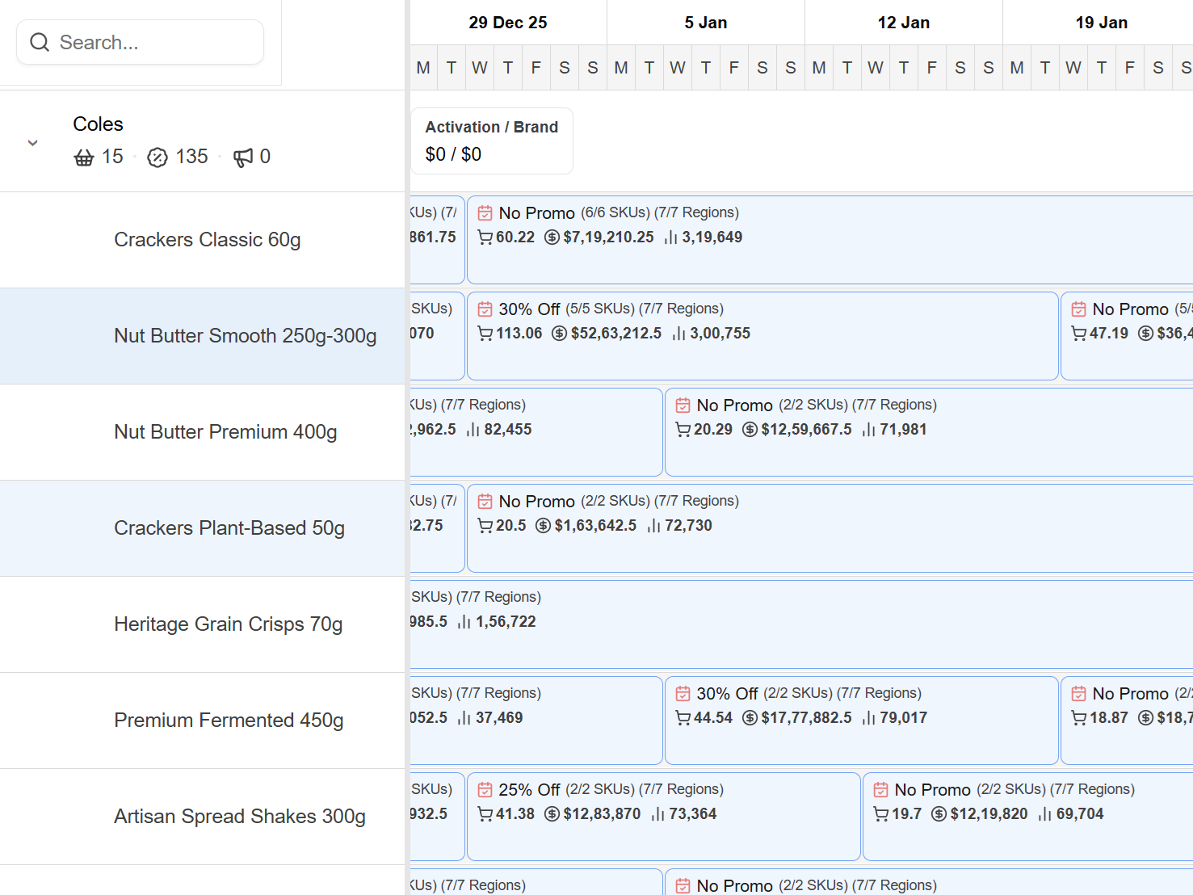Click bar chart icon beside 37,469
Viewport: 1193px width, 895px height.
coord(464,718)
